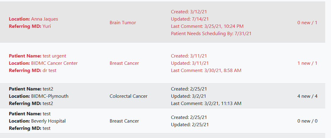Open the Brain Tumor referral row

162,22
